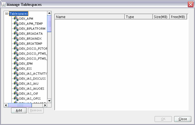The height and width of the screenshot is (125, 195).
Task: Select DEV_BRSADATA tablespace name
Action: [31, 34]
